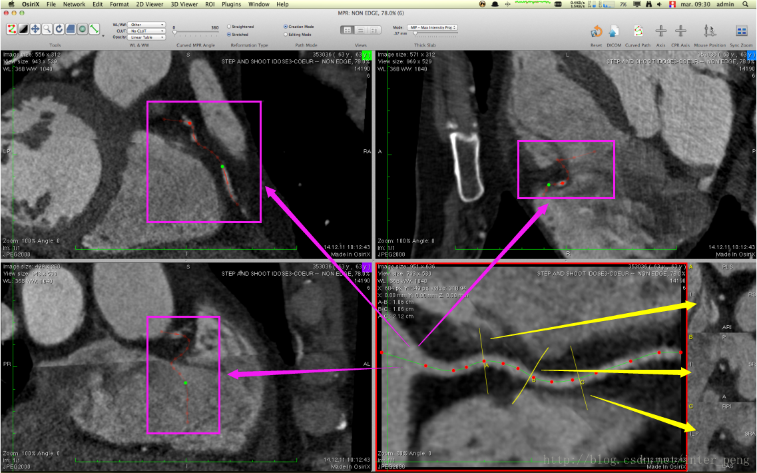Open the Opacity Linear Table dropdown

(x=146, y=37)
